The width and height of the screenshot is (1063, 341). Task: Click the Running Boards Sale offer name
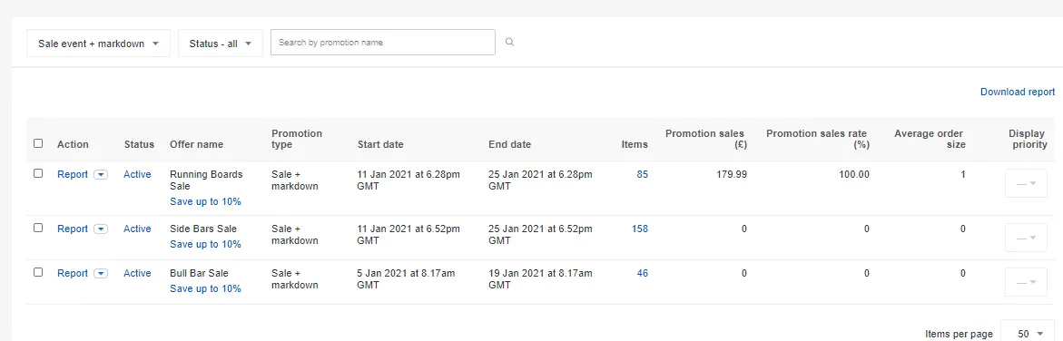(206, 180)
